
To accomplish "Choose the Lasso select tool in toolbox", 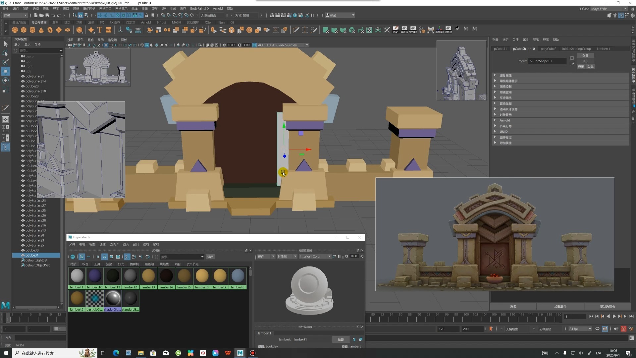I will [x=6, y=53].
